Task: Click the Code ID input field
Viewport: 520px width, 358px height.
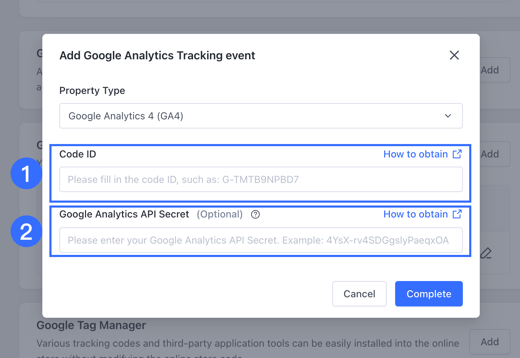Action: pos(260,179)
